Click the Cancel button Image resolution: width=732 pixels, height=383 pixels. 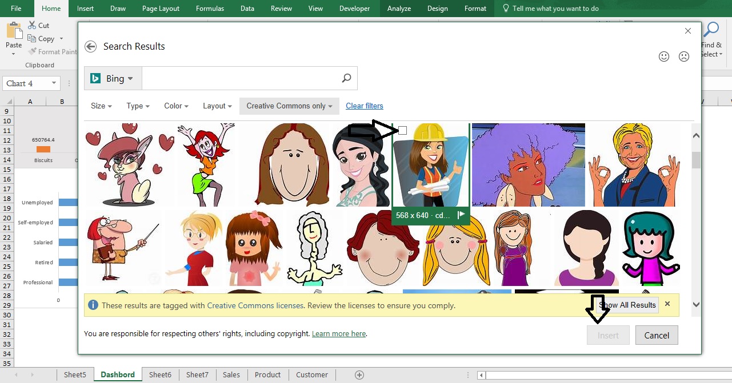pos(657,336)
